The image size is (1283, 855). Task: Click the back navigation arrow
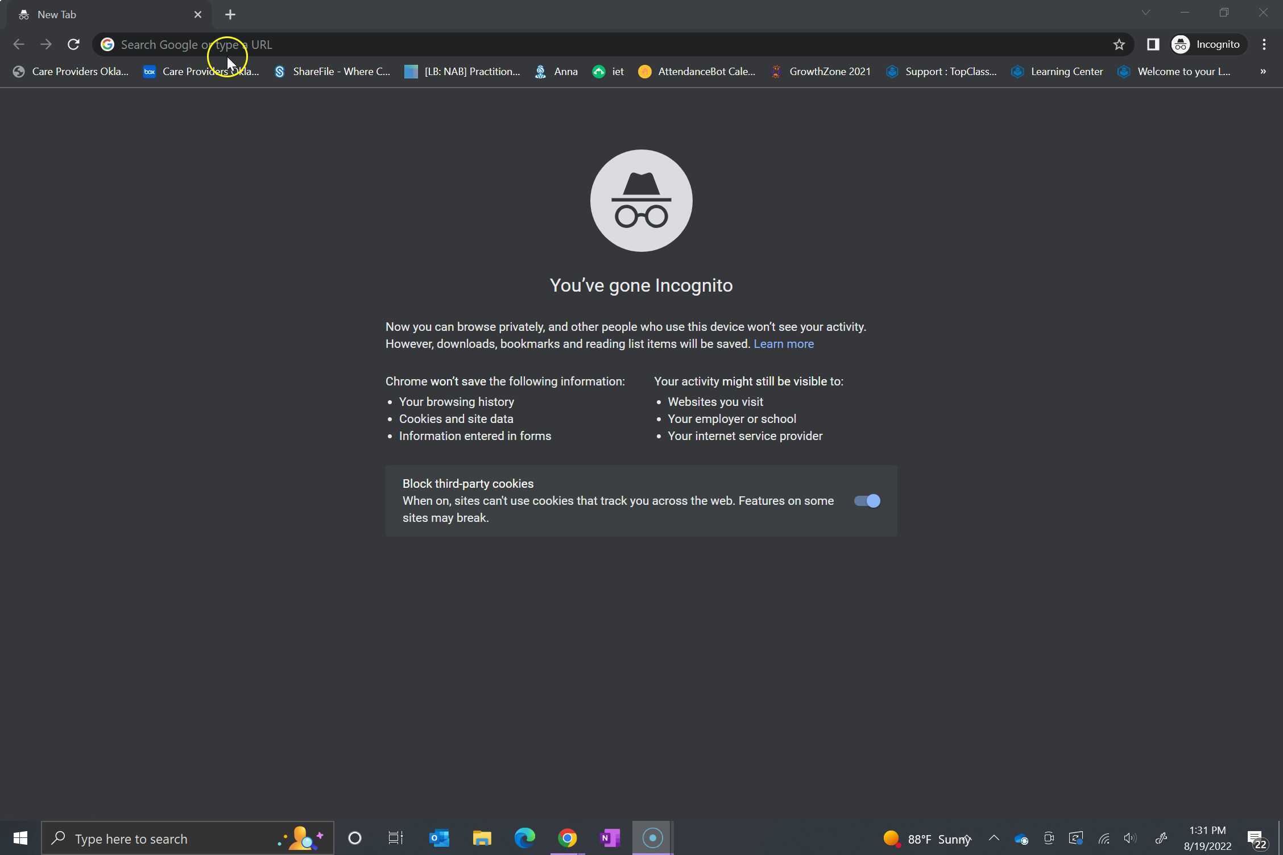(19, 44)
